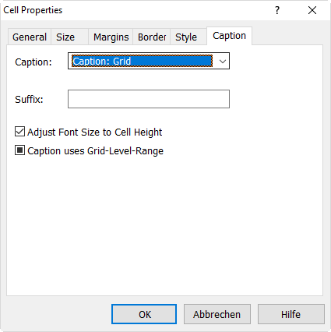The width and height of the screenshot is (331, 332).
Task: Switch to the General tab
Action: coord(30,37)
